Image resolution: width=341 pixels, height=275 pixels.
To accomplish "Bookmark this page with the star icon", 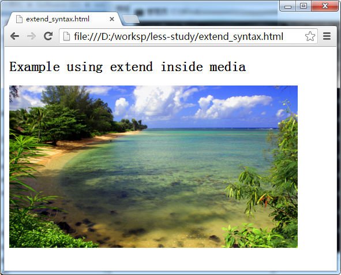I will tap(310, 36).
